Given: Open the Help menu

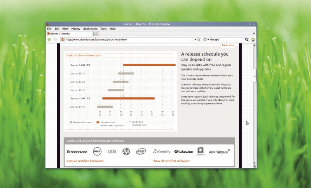Looking at the screenshot, I should click(112, 29).
